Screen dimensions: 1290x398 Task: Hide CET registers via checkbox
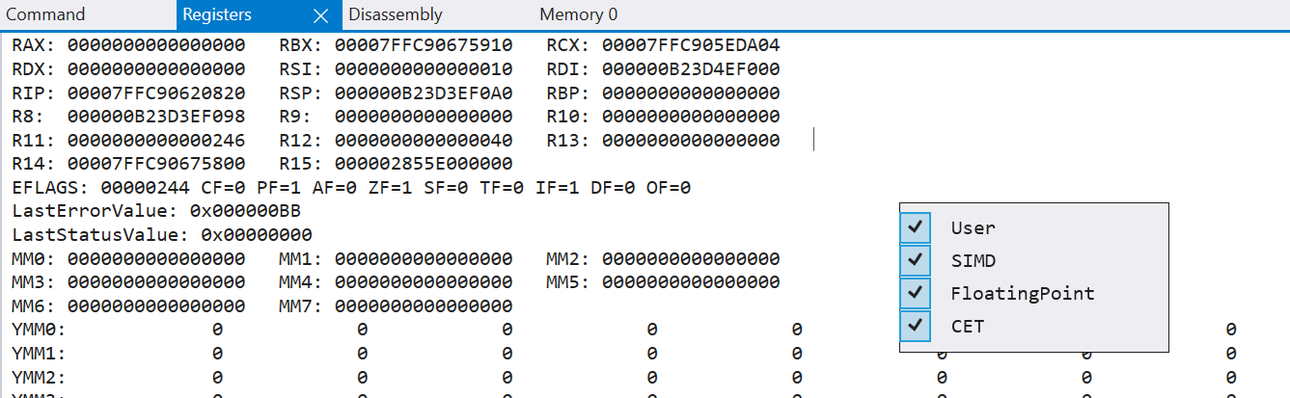coord(916,327)
